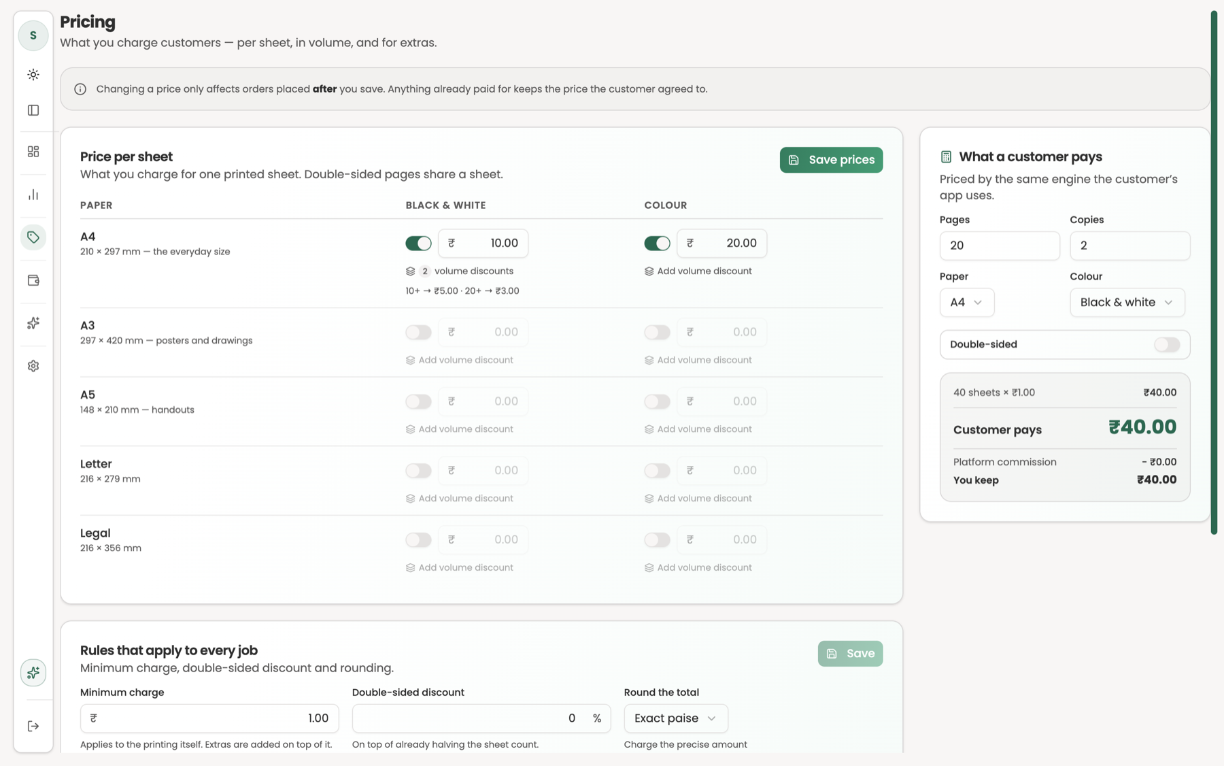This screenshot has width=1224, height=766.
Task: Add volume discount for Legal black & white
Action: 459,568
